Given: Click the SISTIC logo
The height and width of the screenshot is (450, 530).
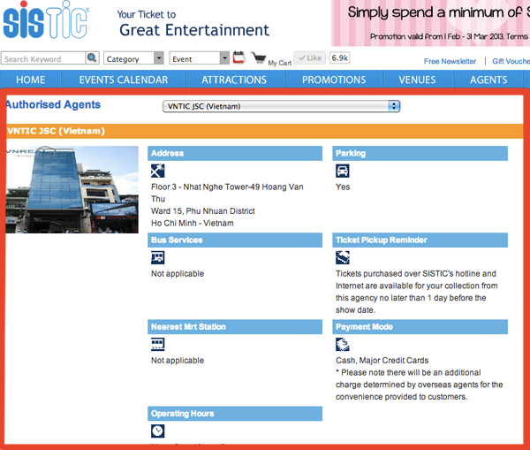Looking at the screenshot, I should pyautogui.click(x=46, y=20).
